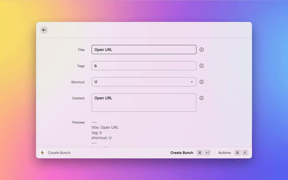The image size is (288, 180).
Task: Submit with the bold Create Bunch button
Action: 182,153
